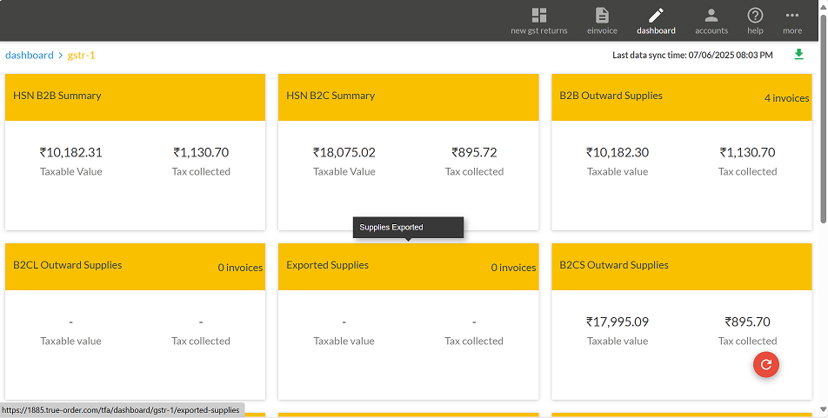The height and width of the screenshot is (418, 828).
Task: Go to dashboard breadcrumb link
Action: point(30,55)
